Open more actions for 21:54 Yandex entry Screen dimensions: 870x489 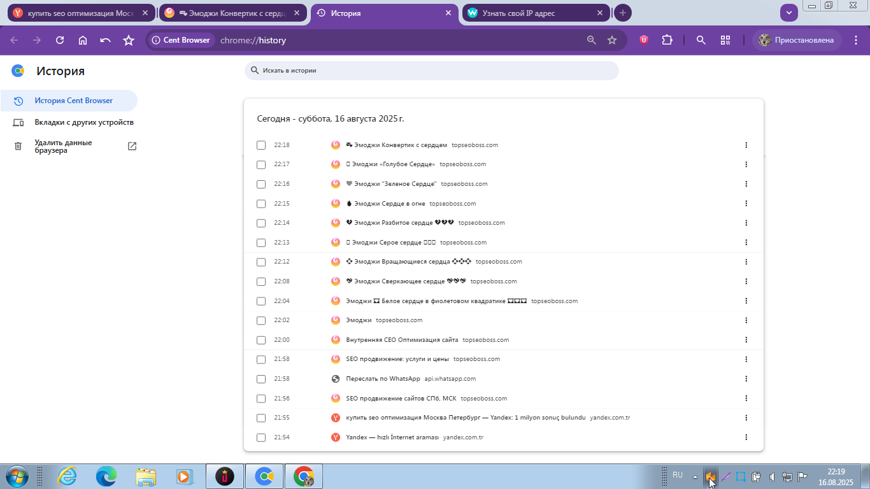coord(746,437)
